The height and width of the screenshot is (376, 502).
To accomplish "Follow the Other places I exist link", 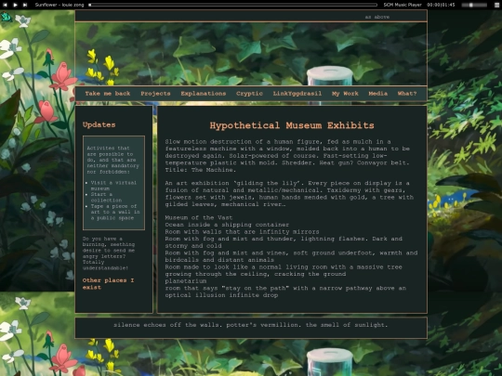I will coord(108,283).
